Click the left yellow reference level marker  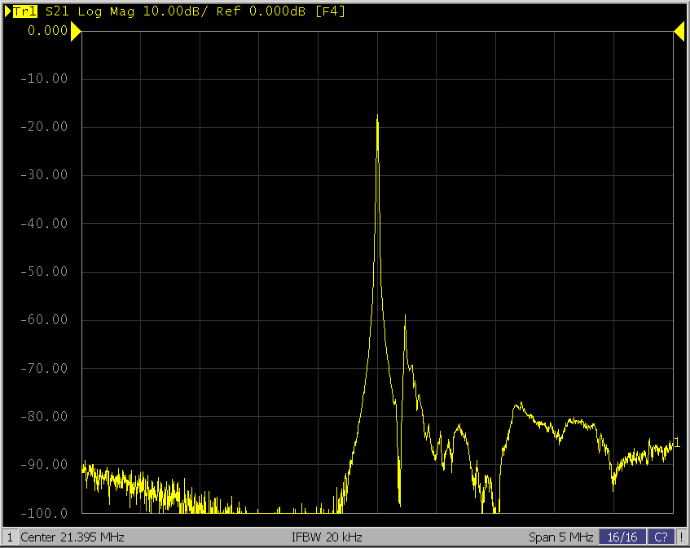click(x=76, y=31)
